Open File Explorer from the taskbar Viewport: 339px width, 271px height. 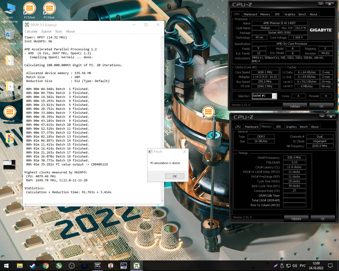(20, 266)
